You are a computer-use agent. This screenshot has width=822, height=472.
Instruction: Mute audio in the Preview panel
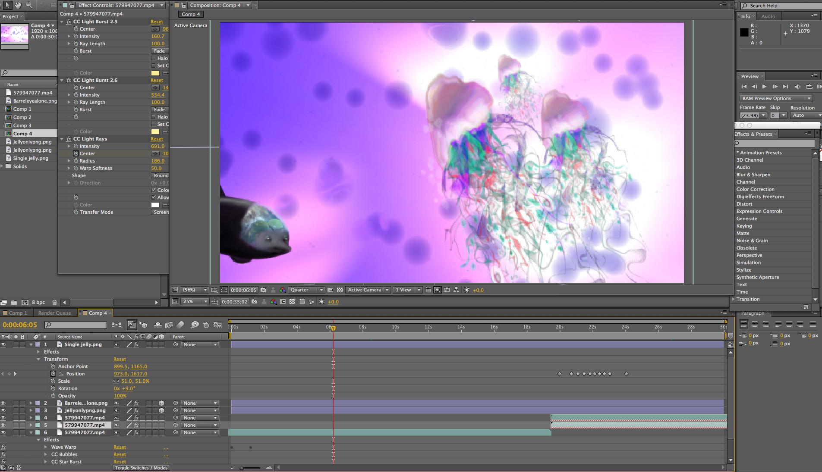click(797, 87)
